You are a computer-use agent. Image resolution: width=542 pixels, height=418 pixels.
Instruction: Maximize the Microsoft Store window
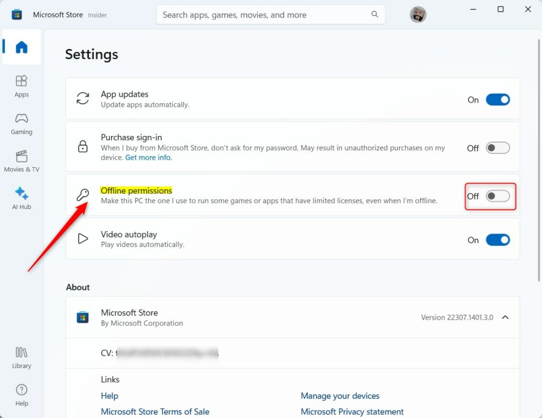tap(500, 10)
